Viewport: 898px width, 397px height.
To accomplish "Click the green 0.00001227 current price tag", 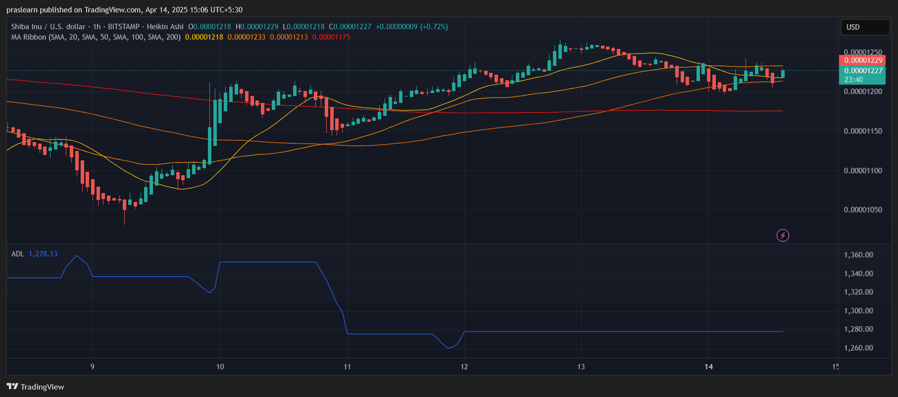I will [x=863, y=71].
